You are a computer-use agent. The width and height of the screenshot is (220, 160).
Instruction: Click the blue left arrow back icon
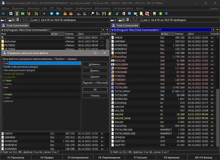52,14
